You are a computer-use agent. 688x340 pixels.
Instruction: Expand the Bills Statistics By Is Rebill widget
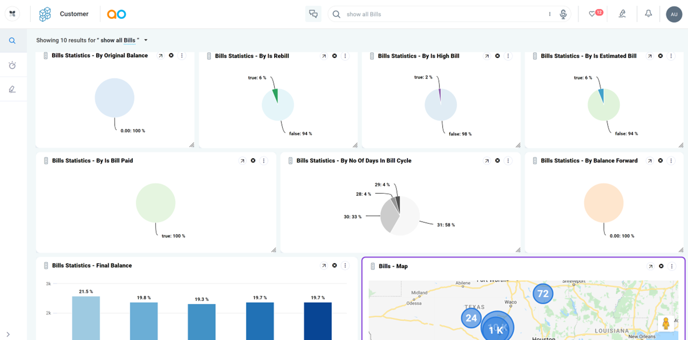coord(324,56)
